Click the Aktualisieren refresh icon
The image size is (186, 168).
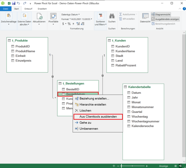click(39, 16)
